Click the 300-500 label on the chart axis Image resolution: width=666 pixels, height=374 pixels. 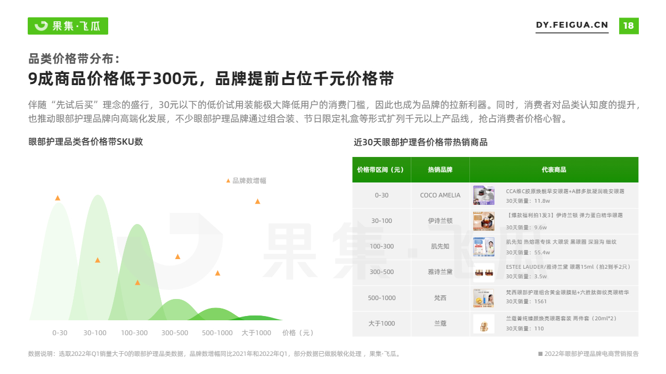[175, 333]
